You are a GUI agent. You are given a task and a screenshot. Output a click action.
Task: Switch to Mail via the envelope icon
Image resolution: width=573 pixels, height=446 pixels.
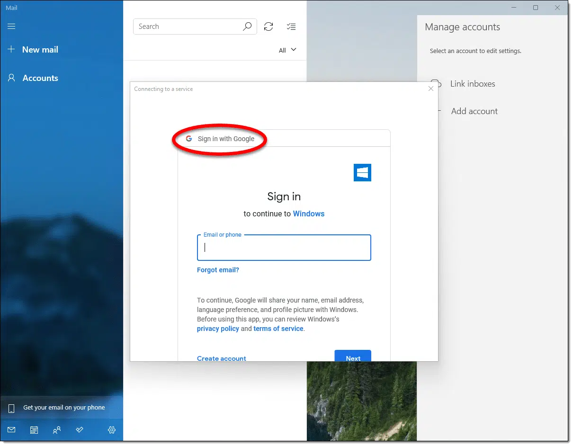click(x=11, y=430)
